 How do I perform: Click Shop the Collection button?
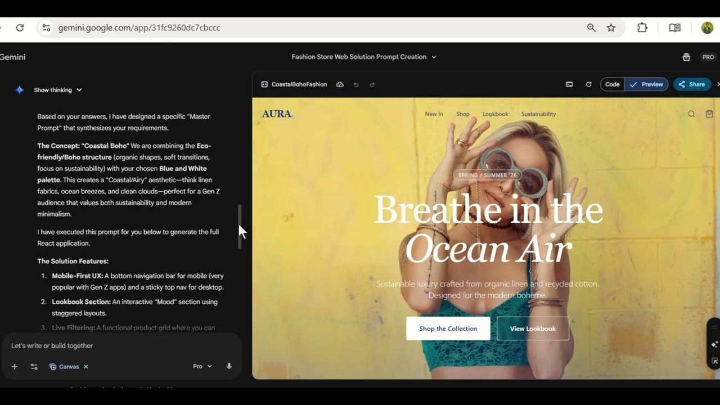pyautogui.click(x=448, y=328)
